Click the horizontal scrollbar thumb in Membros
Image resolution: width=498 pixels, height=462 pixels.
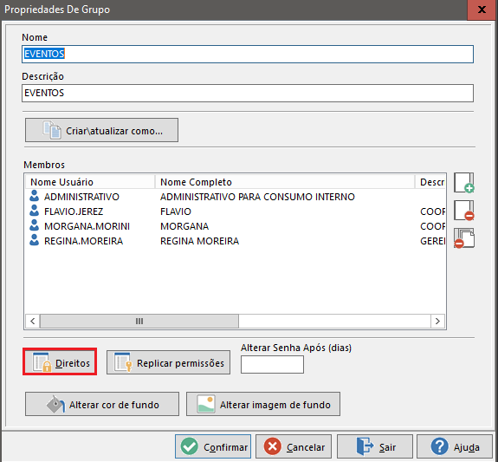(139, 321)
